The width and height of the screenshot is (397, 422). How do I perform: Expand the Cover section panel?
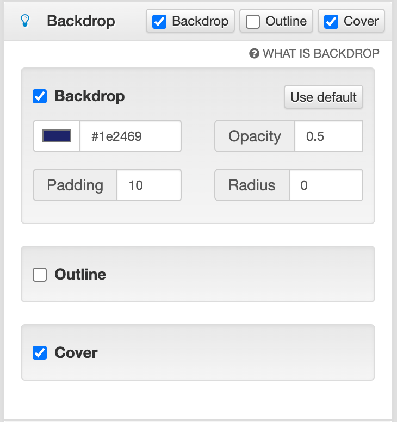[218, 353]
